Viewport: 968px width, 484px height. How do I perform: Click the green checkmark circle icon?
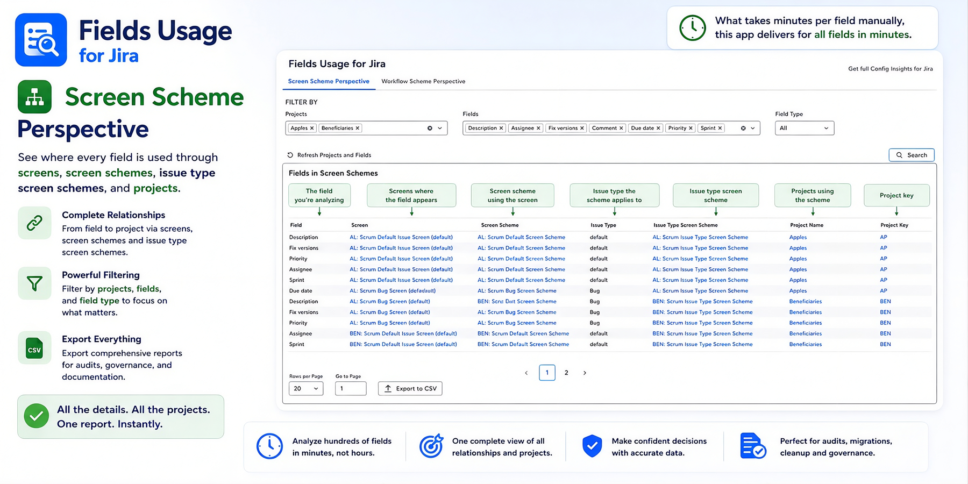(37, 416)
